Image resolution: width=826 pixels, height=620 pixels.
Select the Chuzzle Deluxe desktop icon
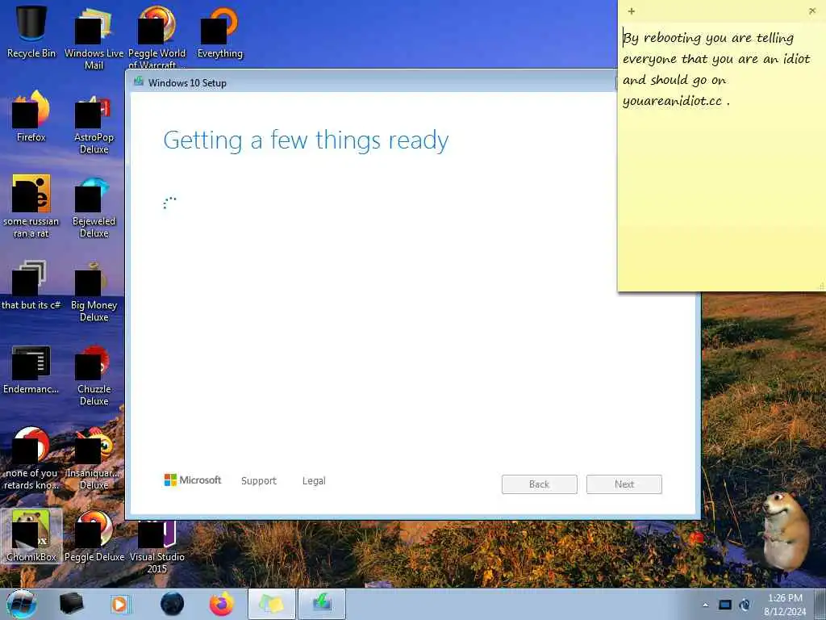pyautogui.click(x=94, y=375)
